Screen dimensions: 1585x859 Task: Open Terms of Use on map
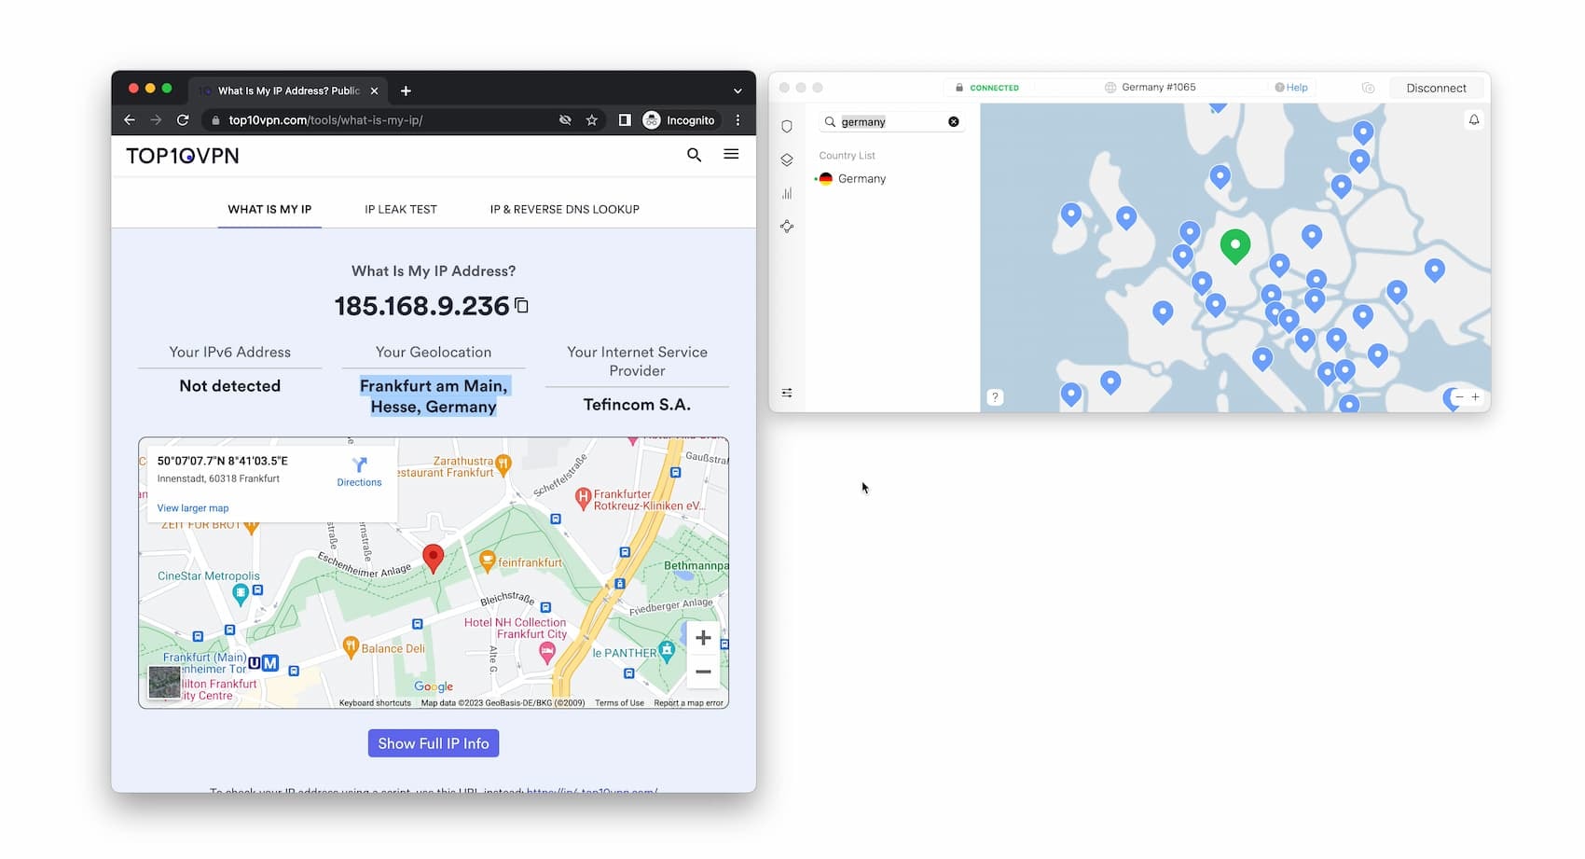pyautogui.click(x=619, y=703)
